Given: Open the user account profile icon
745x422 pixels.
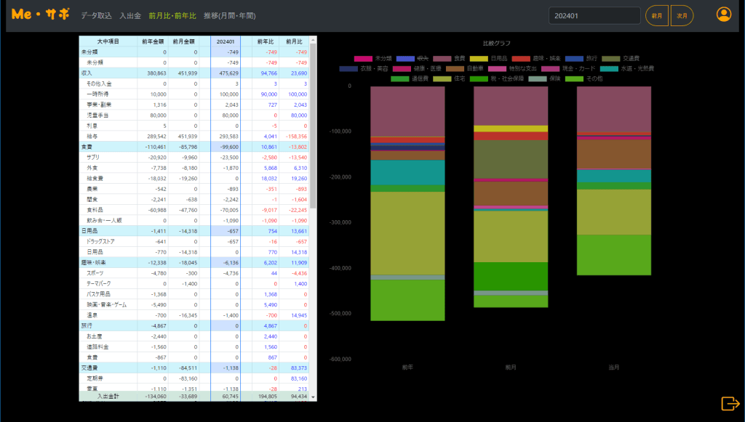Looking at the screenshot, I should click(x=723, y=15).
